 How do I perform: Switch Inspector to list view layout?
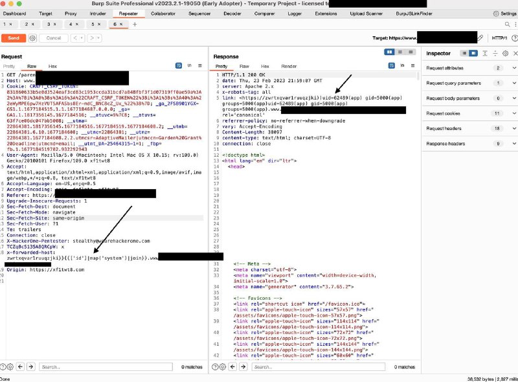(464, 53)
